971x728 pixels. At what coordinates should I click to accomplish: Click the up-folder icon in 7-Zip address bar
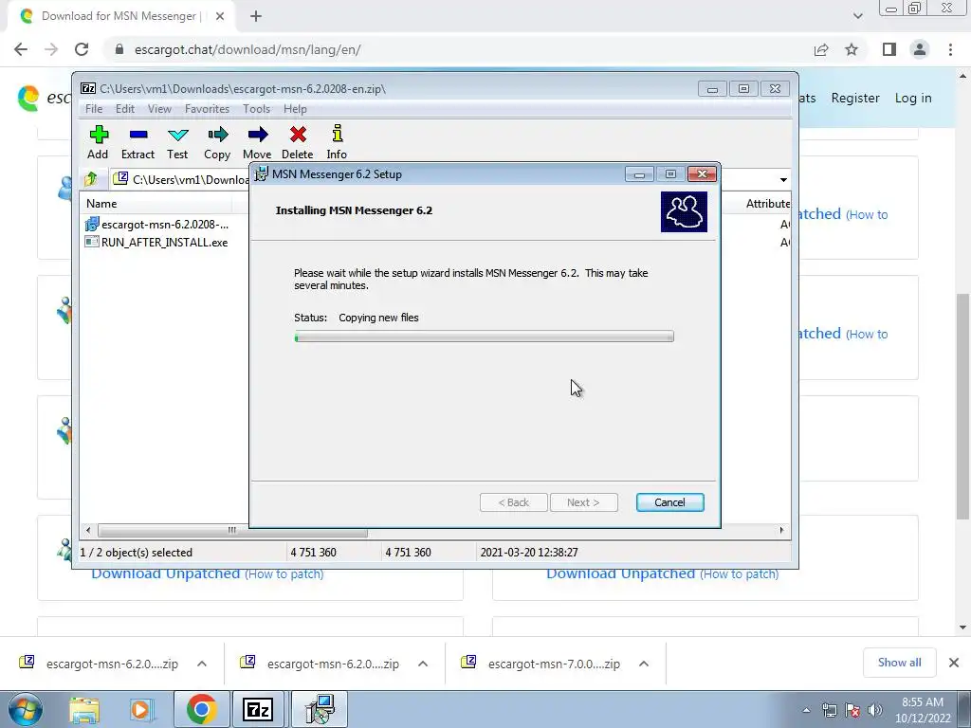tap(91, 179)
